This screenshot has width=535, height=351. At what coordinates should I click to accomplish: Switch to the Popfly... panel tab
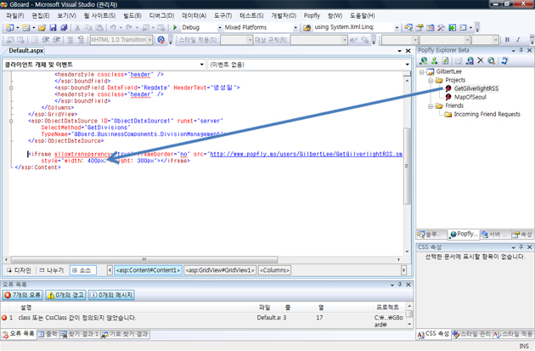coord(464,235)
